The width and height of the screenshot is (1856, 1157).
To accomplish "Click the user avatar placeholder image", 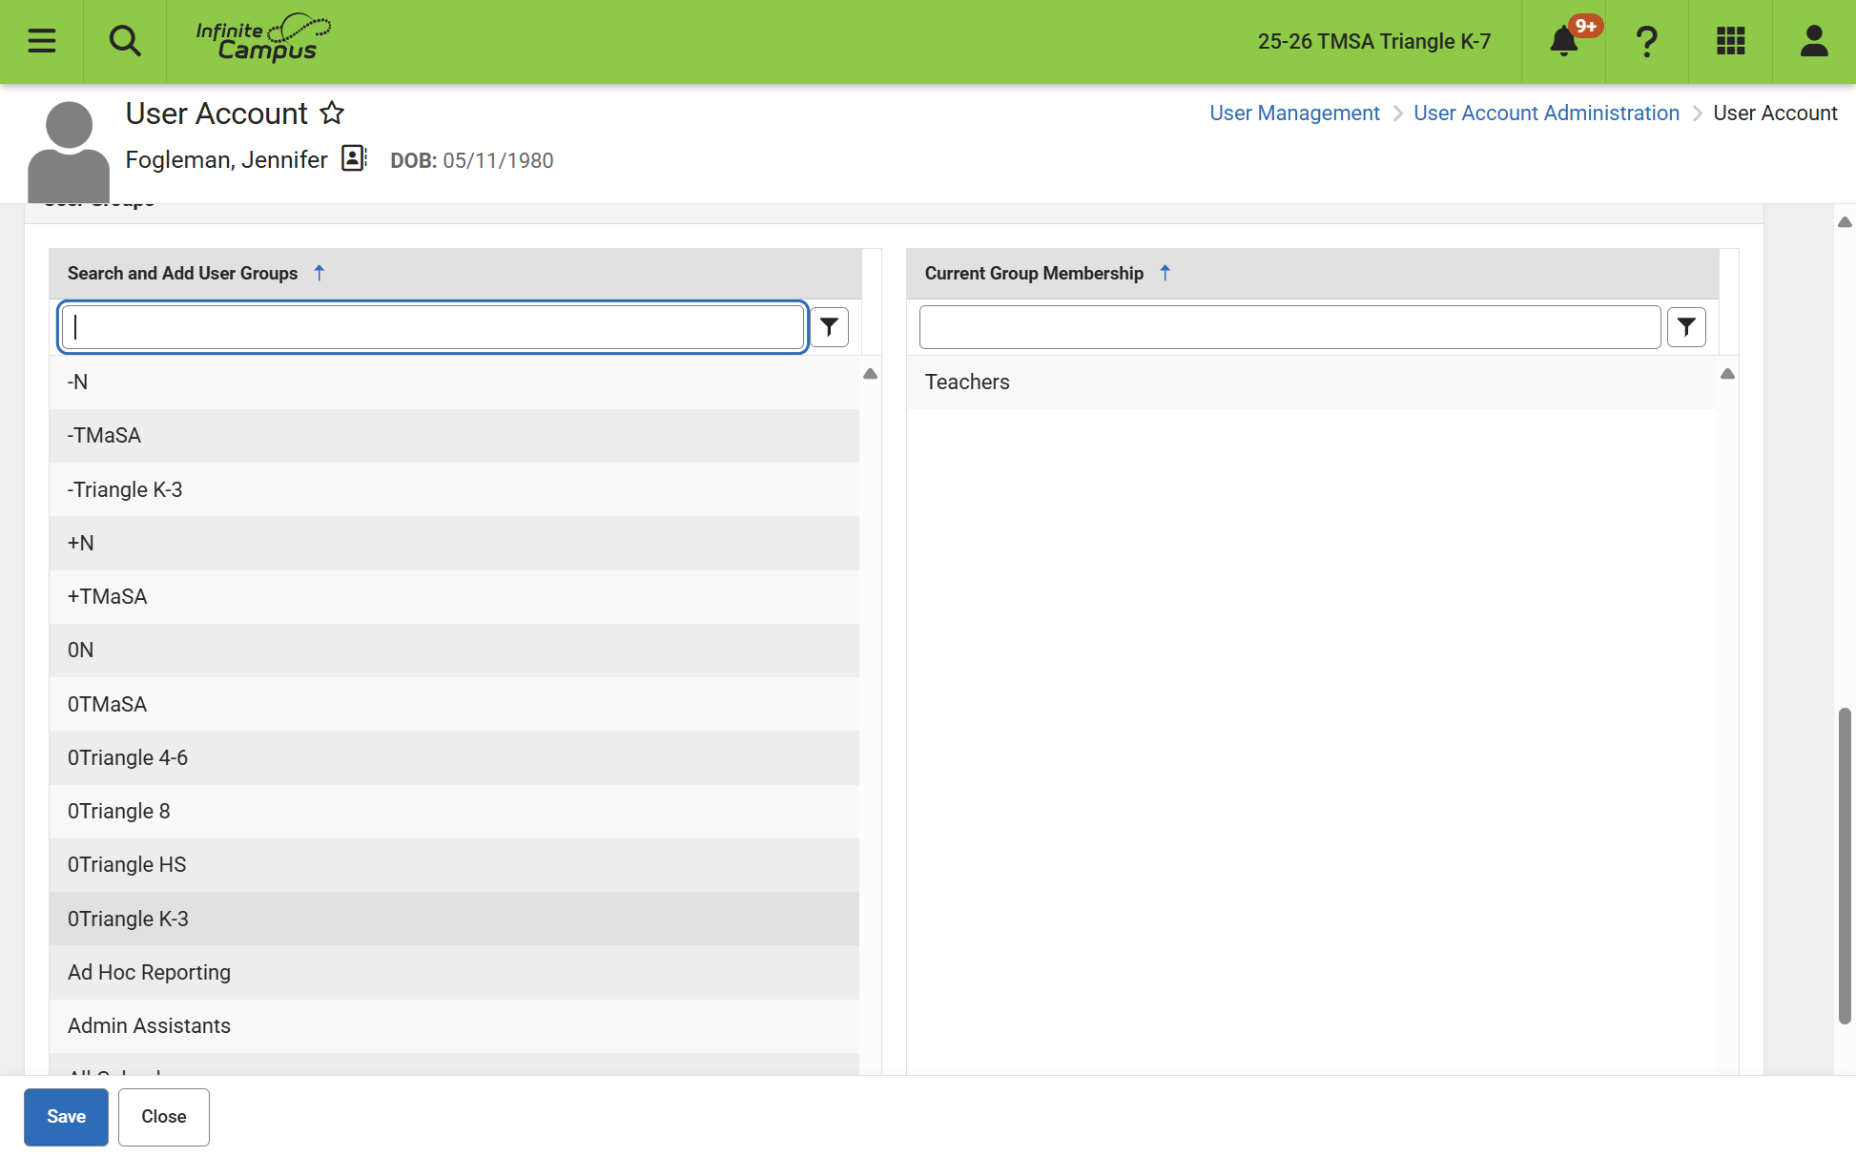I will point(69,152).
